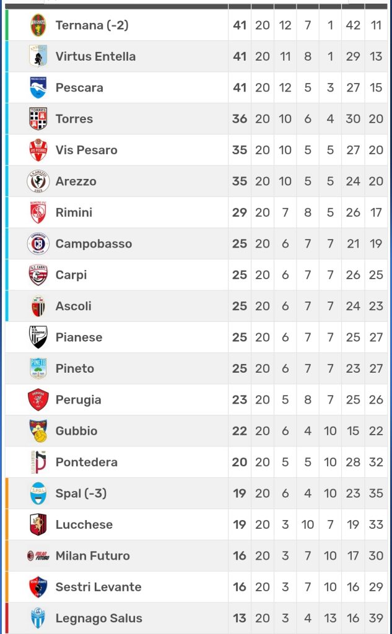The width and height of the screenshot is (392, 634).
Task: Click the Ternana club crest icon
Action: (38, 25)
